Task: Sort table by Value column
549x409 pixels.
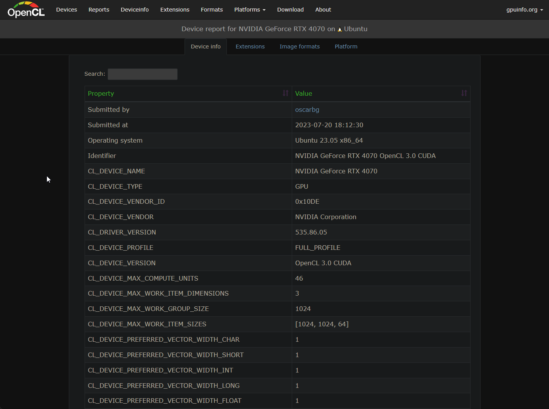Action: click(x=464, y=93)
